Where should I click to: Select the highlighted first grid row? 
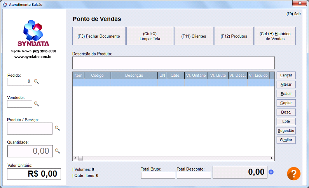pos(173,83)
